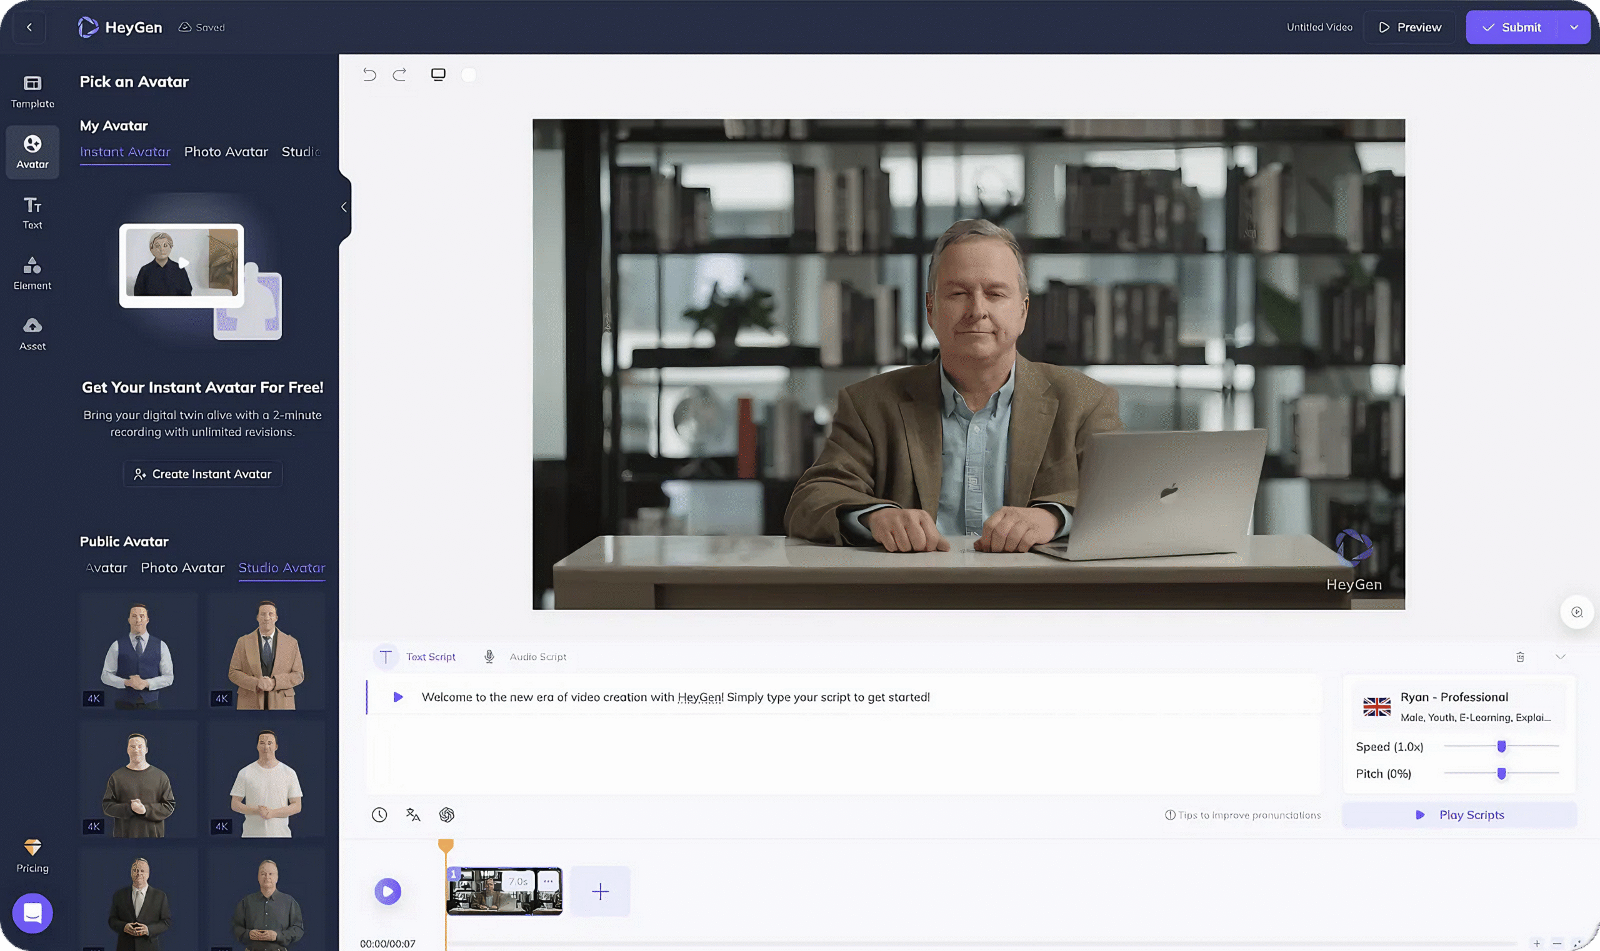Click the HeyGen logo
Viewport: 1600px width, 951px height.
coord(120,27)
